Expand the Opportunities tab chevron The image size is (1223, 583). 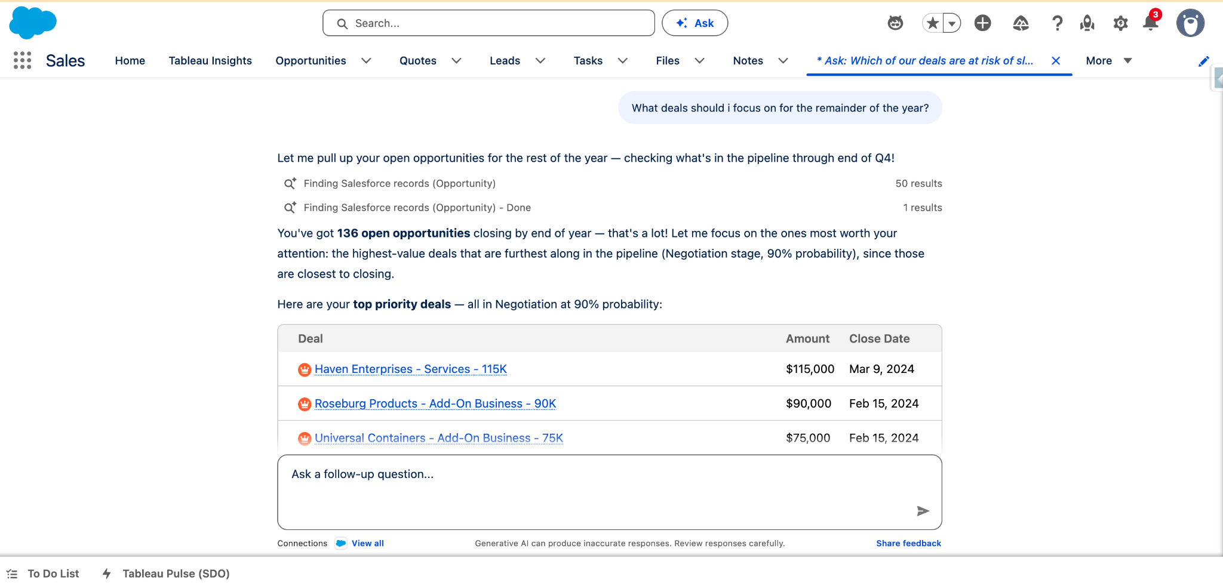point(367,61)
